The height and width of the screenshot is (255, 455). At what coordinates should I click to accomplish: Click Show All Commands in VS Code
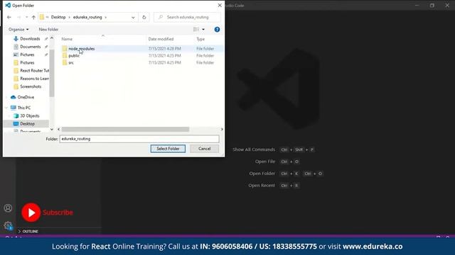tap(254, 149)
